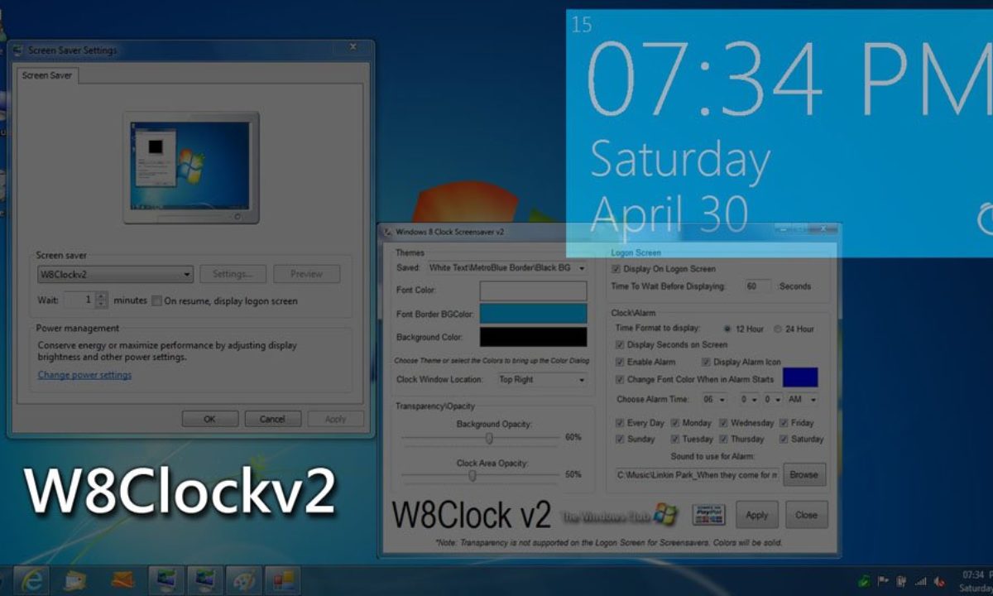Click Apply in the W8Clock window
The image size is (993, 596).
[757, 515]
